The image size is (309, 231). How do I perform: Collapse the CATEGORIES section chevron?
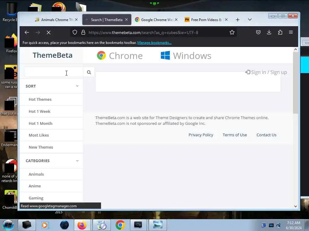pos(77,161)
